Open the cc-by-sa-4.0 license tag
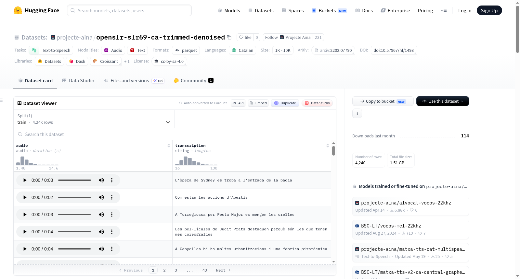 coord(169,61)
